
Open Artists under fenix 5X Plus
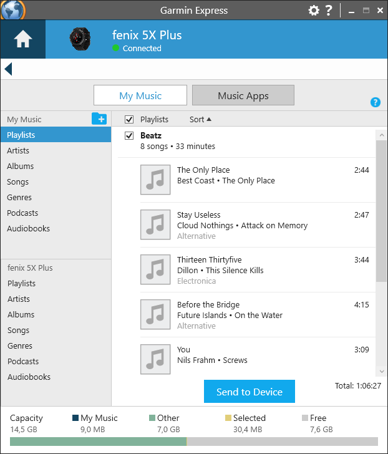point(56,299)
